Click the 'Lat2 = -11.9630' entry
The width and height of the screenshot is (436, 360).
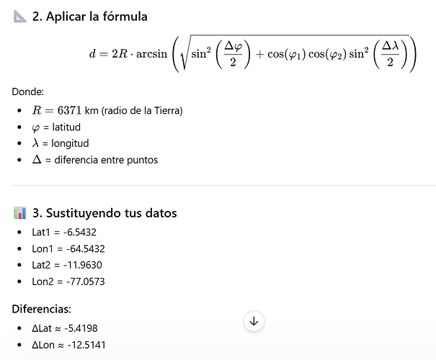(x=67, y=265)
